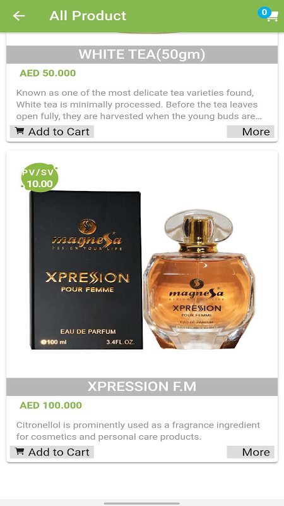Open the shopping cart icon

click(x=273, y=16)
